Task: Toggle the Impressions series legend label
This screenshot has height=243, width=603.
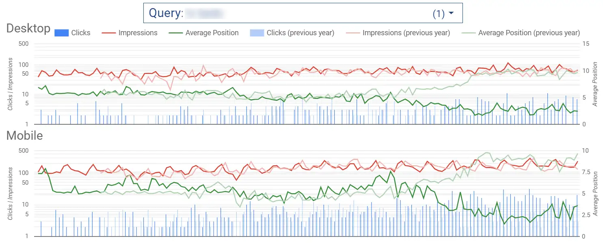Action: click(x=138, y=33)
